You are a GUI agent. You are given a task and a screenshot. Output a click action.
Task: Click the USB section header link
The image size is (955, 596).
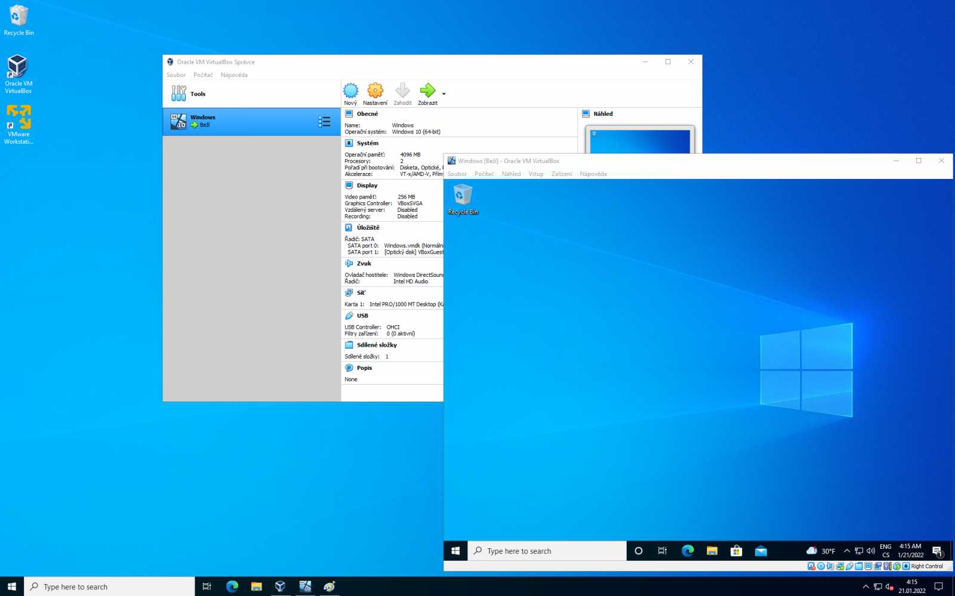point(362,316)
